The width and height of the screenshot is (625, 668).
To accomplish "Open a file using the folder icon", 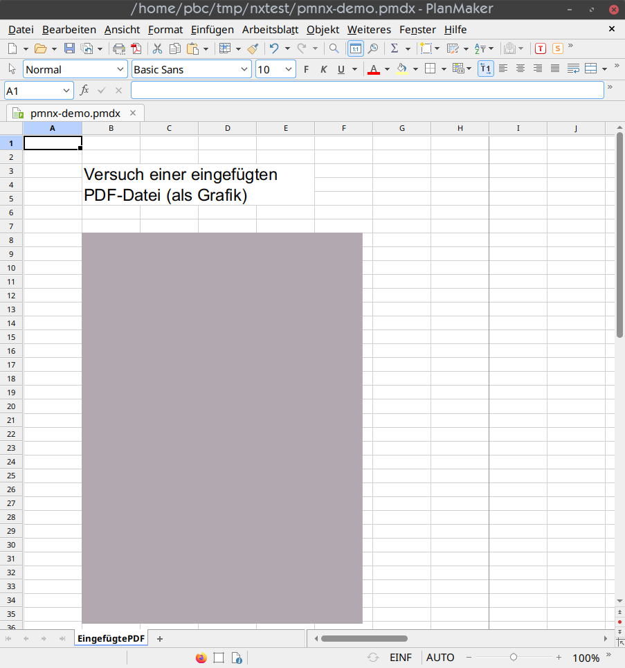I will tap(40, 48).
